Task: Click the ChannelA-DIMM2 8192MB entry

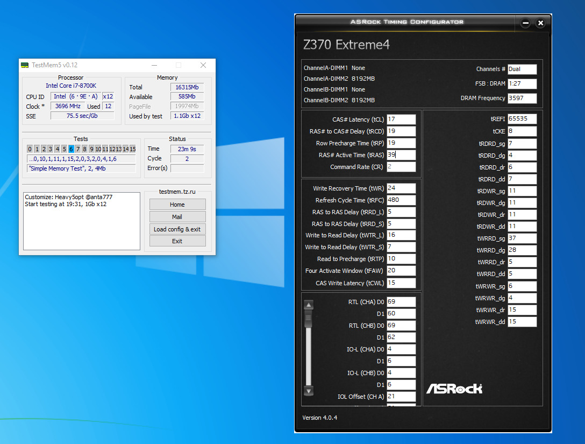Action: coord(339,79)
